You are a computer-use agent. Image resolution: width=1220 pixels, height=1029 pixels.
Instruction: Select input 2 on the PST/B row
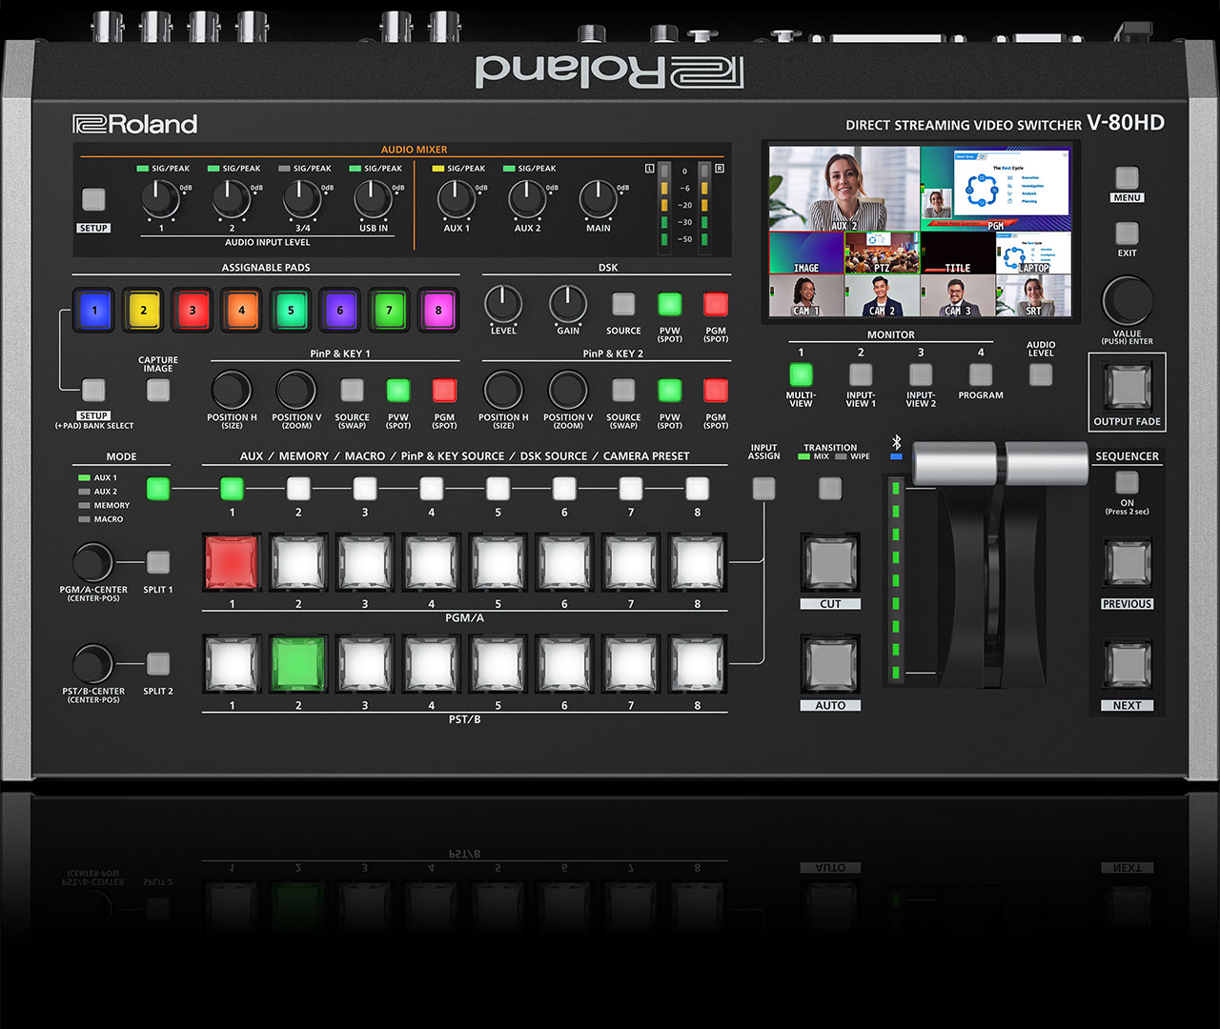click(x=297, y=663)
